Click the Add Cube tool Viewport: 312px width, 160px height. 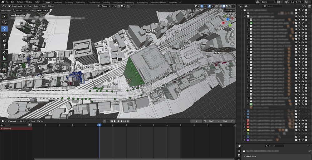[4, 64]
